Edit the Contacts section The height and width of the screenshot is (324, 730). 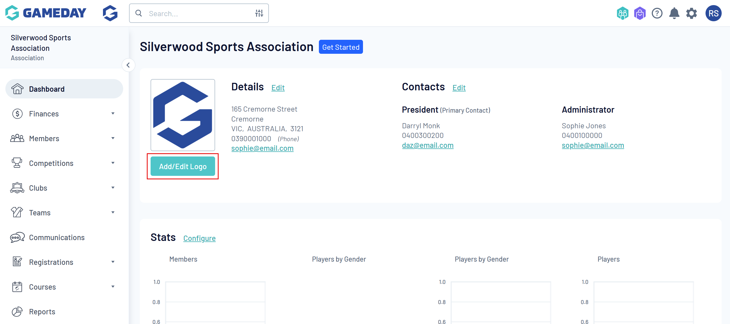(x=459, y=88)
